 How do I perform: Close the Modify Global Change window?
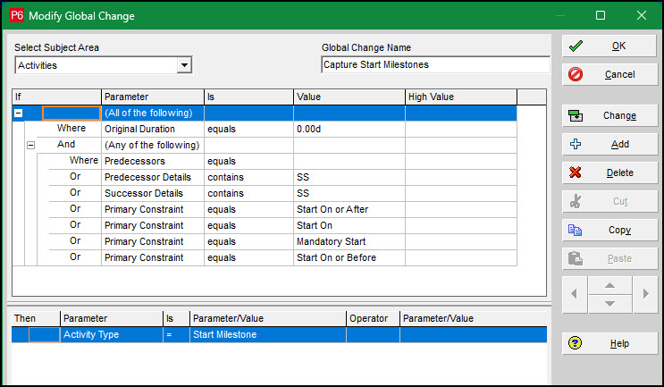pyautogui.click(x=641, y=16)
